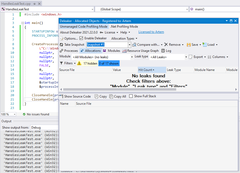
Task: Uncheck the Enable Deleaker checkbox
Action: [81, 38]
